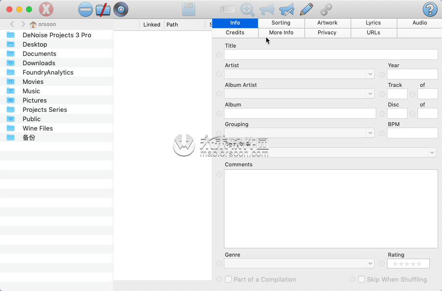Switch to the Artwork tab
Viewport: 442px width, 291px height.
(327, 23)
